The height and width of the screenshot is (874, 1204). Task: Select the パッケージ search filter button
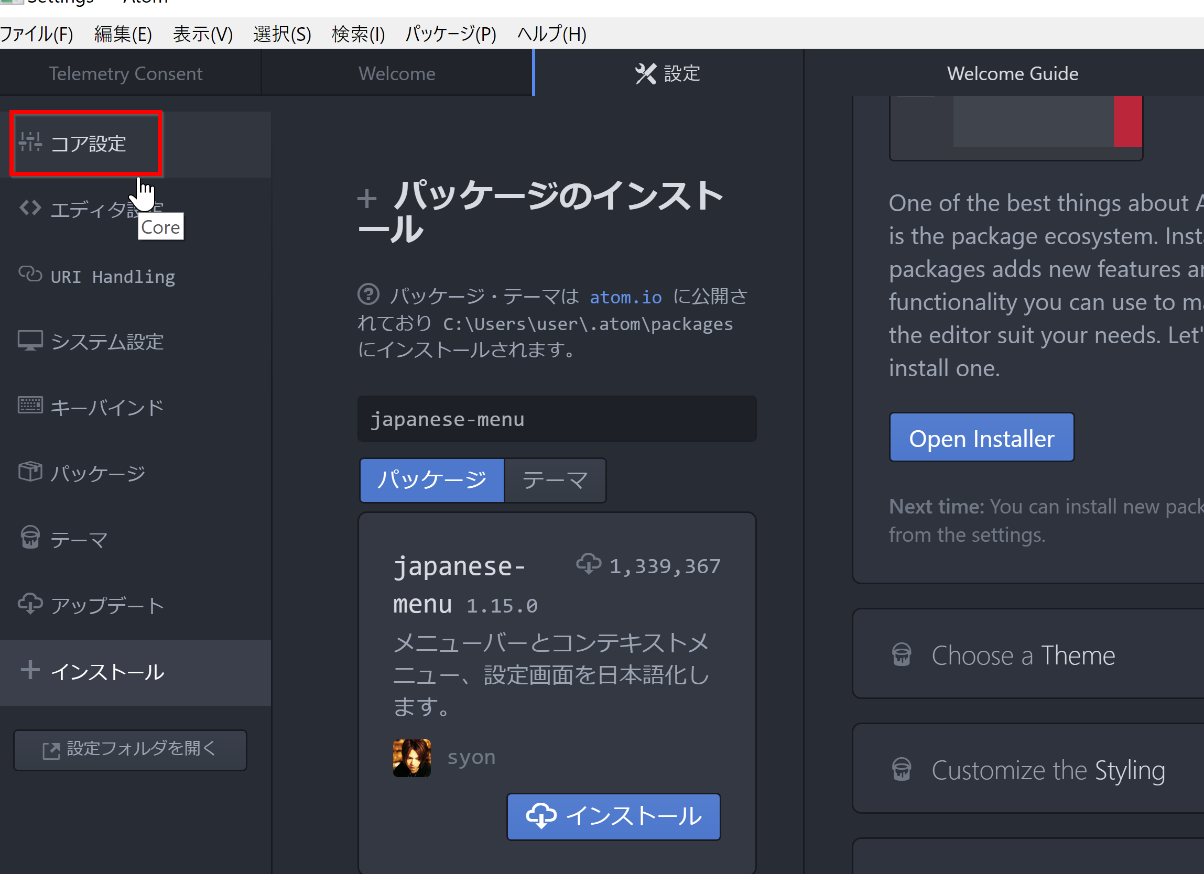tap(431, 480)
